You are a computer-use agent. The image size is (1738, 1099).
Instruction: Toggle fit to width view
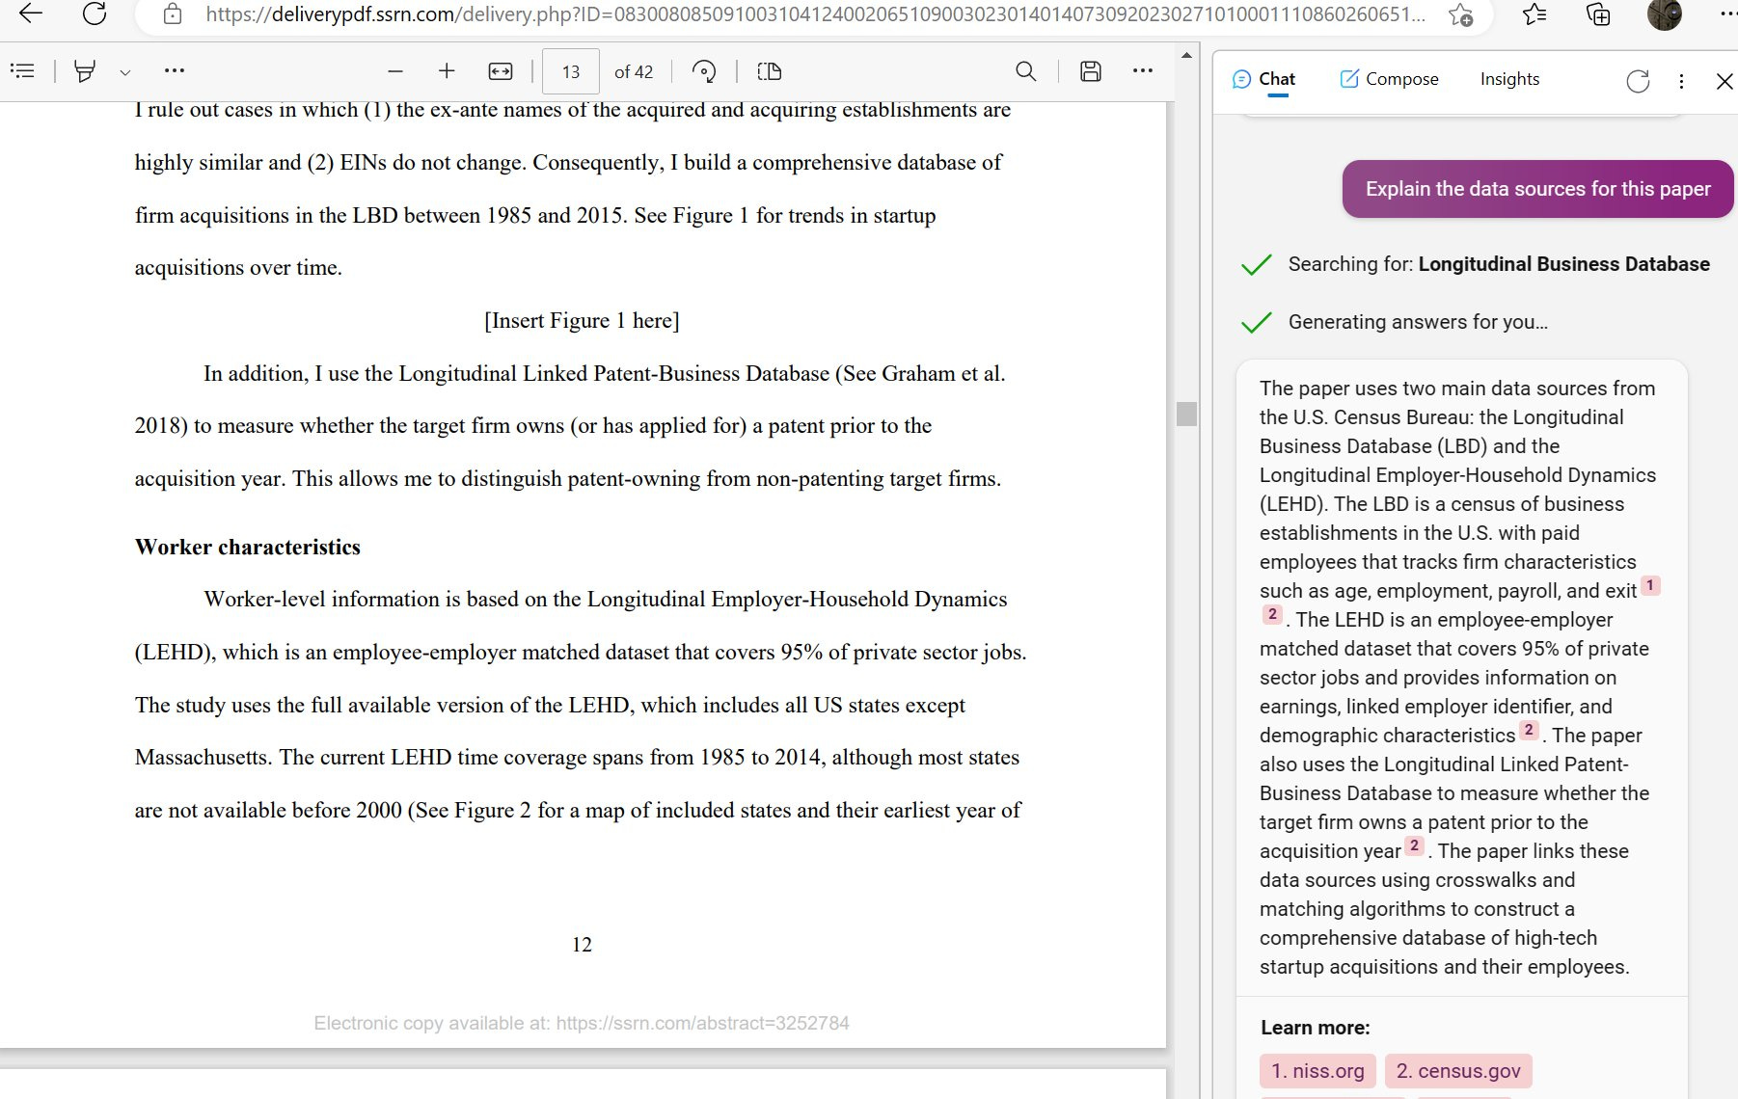point(501,71)
